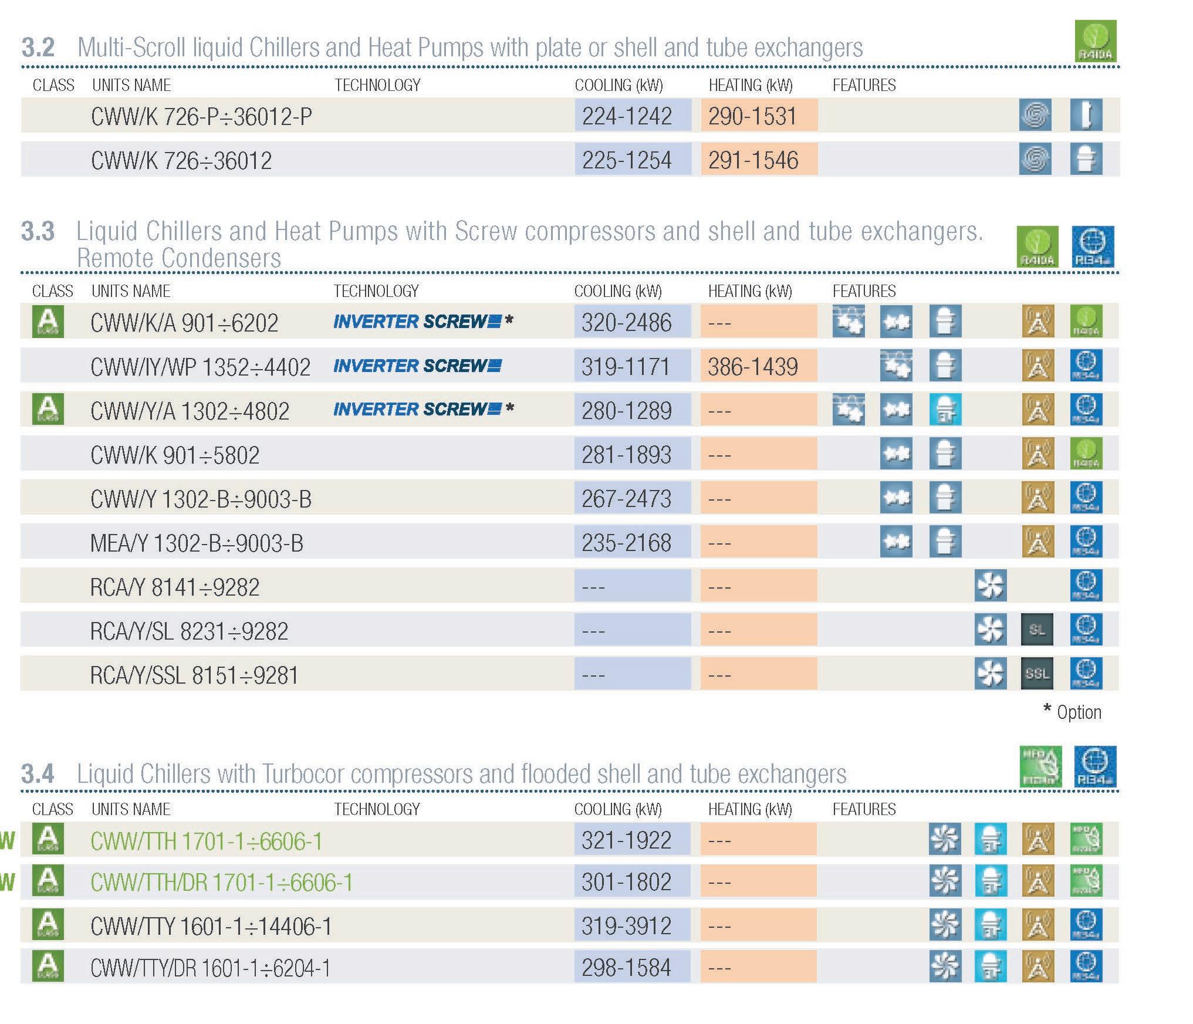
Task: Click the fan icon in RCA/Y 8141÷9282 row
Action: pos(991,586)
